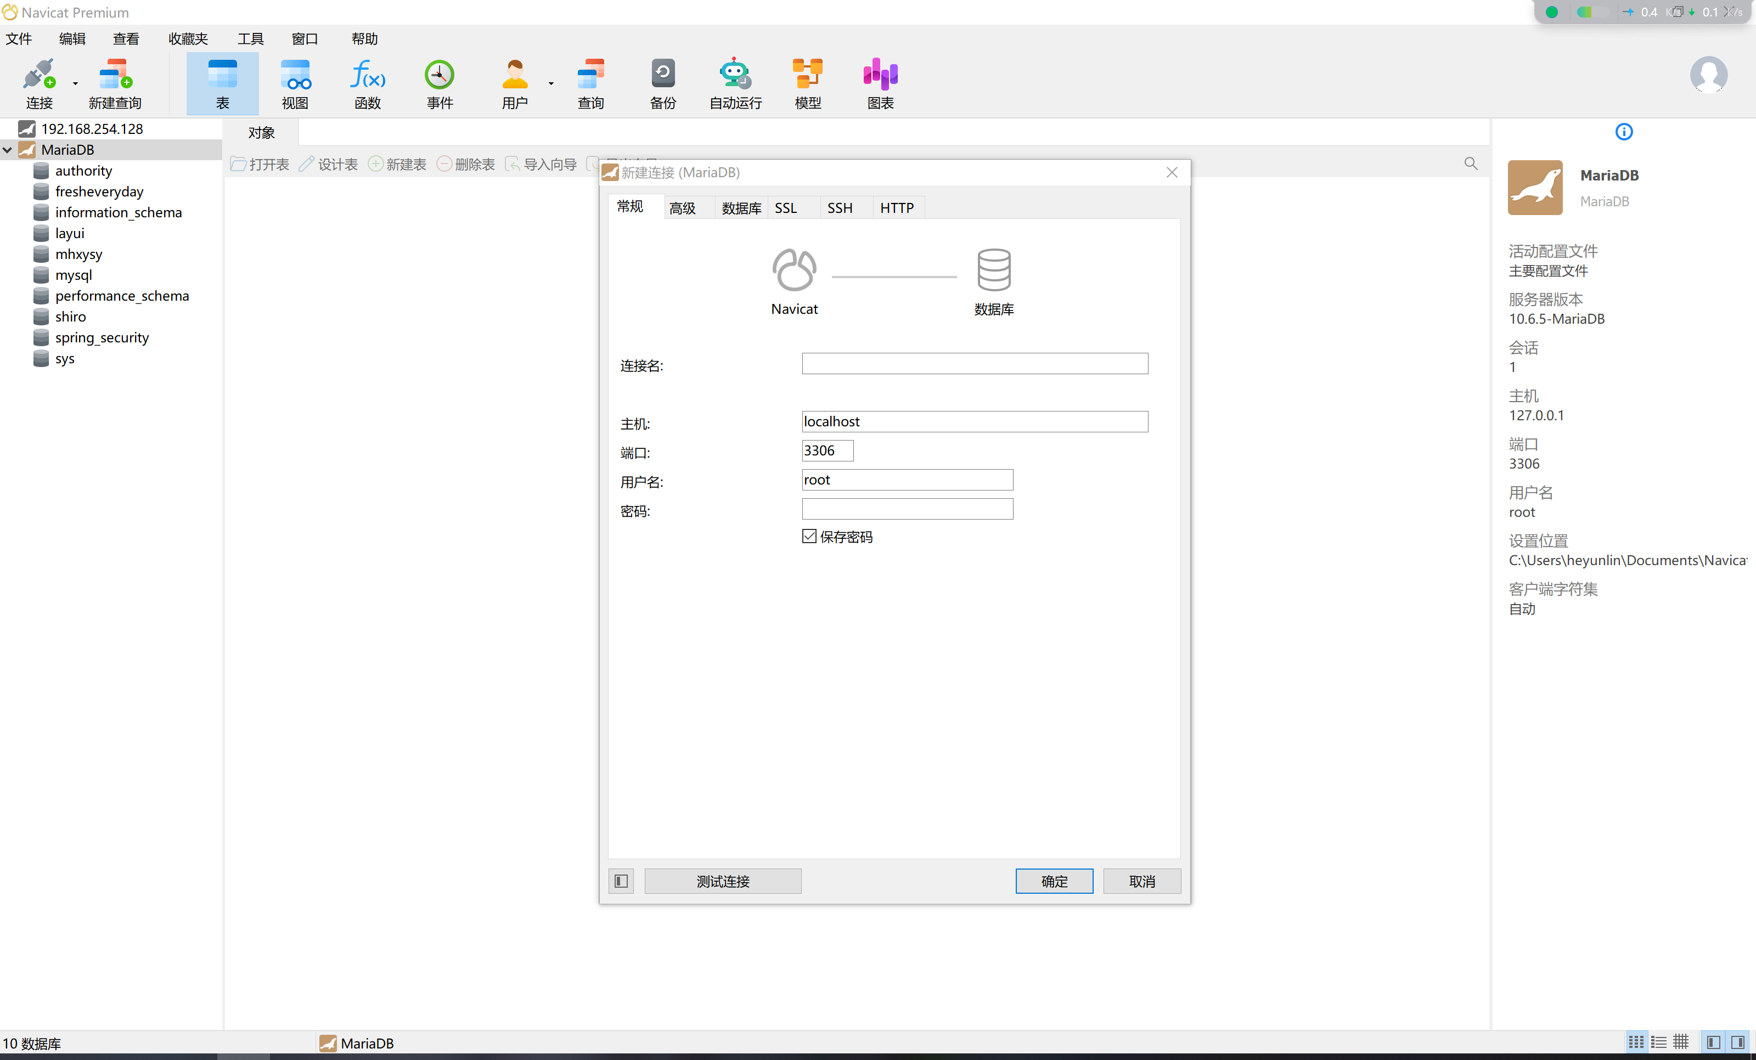The image size is (1756, 1060).
Task: Click 新建表 new table button
Action: (x=397, y=165)
